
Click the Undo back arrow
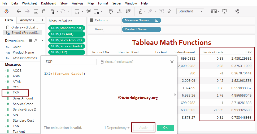click(x=19, y=11)
